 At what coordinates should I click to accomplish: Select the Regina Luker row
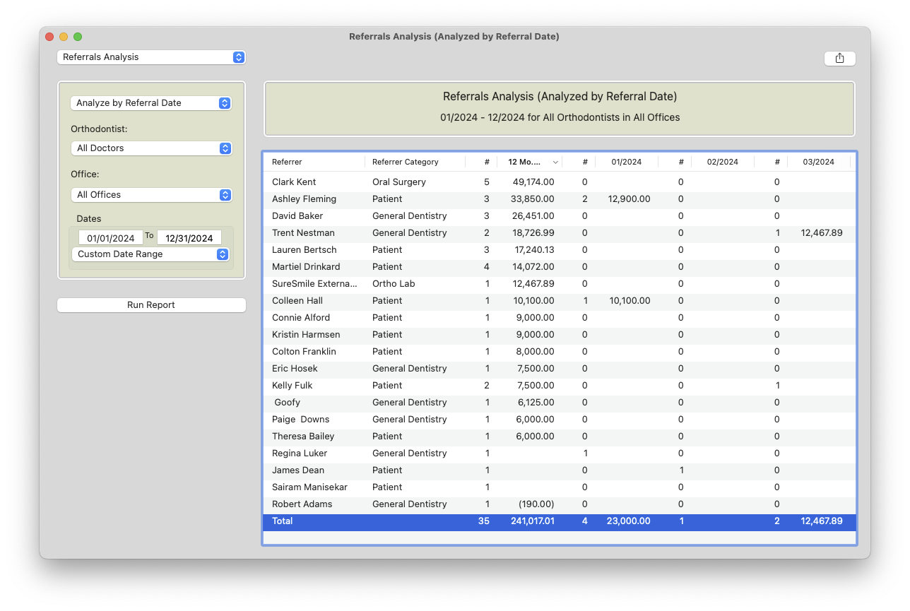(560, 453)
